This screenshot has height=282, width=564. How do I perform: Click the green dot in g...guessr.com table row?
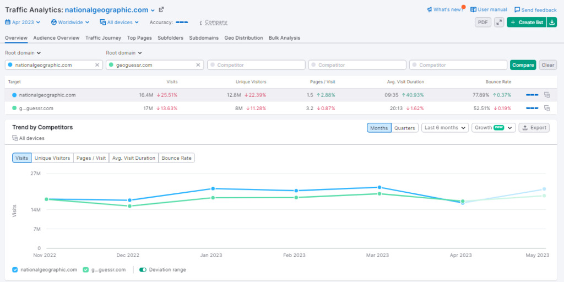pos(14,108)
